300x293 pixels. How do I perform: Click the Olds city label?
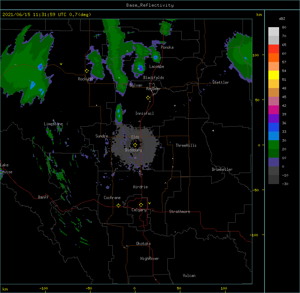135,137
